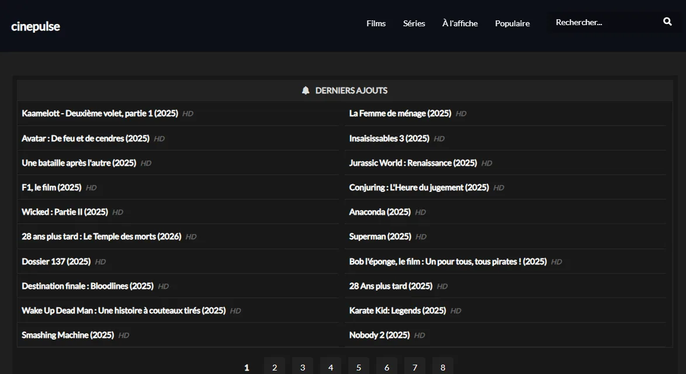Jump to page 5
The image size is (686, 374).
359,367
